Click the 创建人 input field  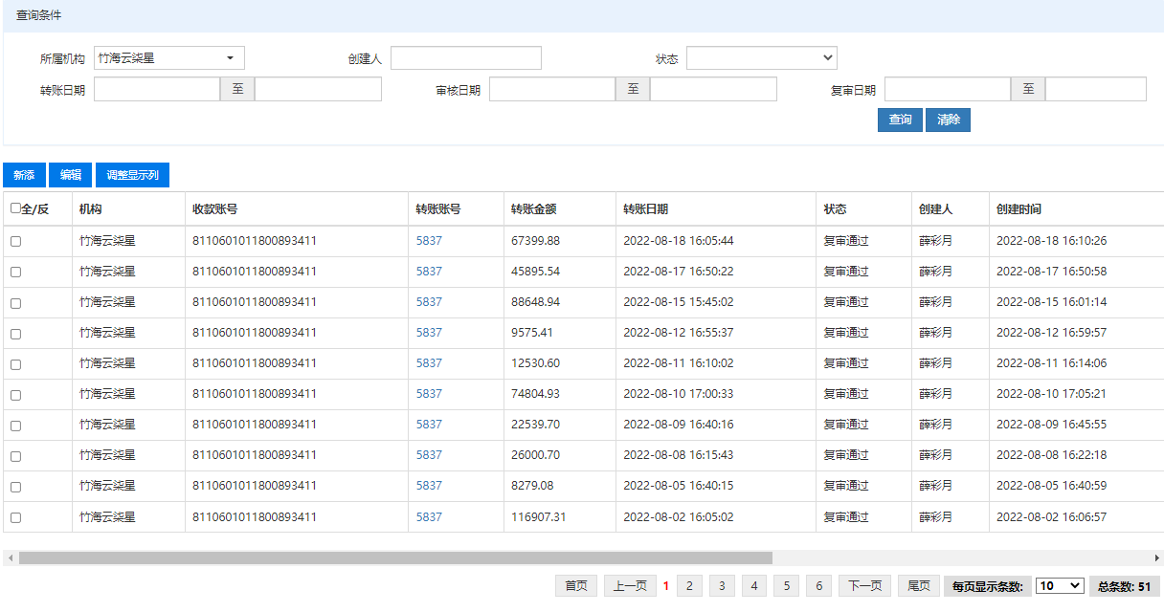(x=465, y=58)
